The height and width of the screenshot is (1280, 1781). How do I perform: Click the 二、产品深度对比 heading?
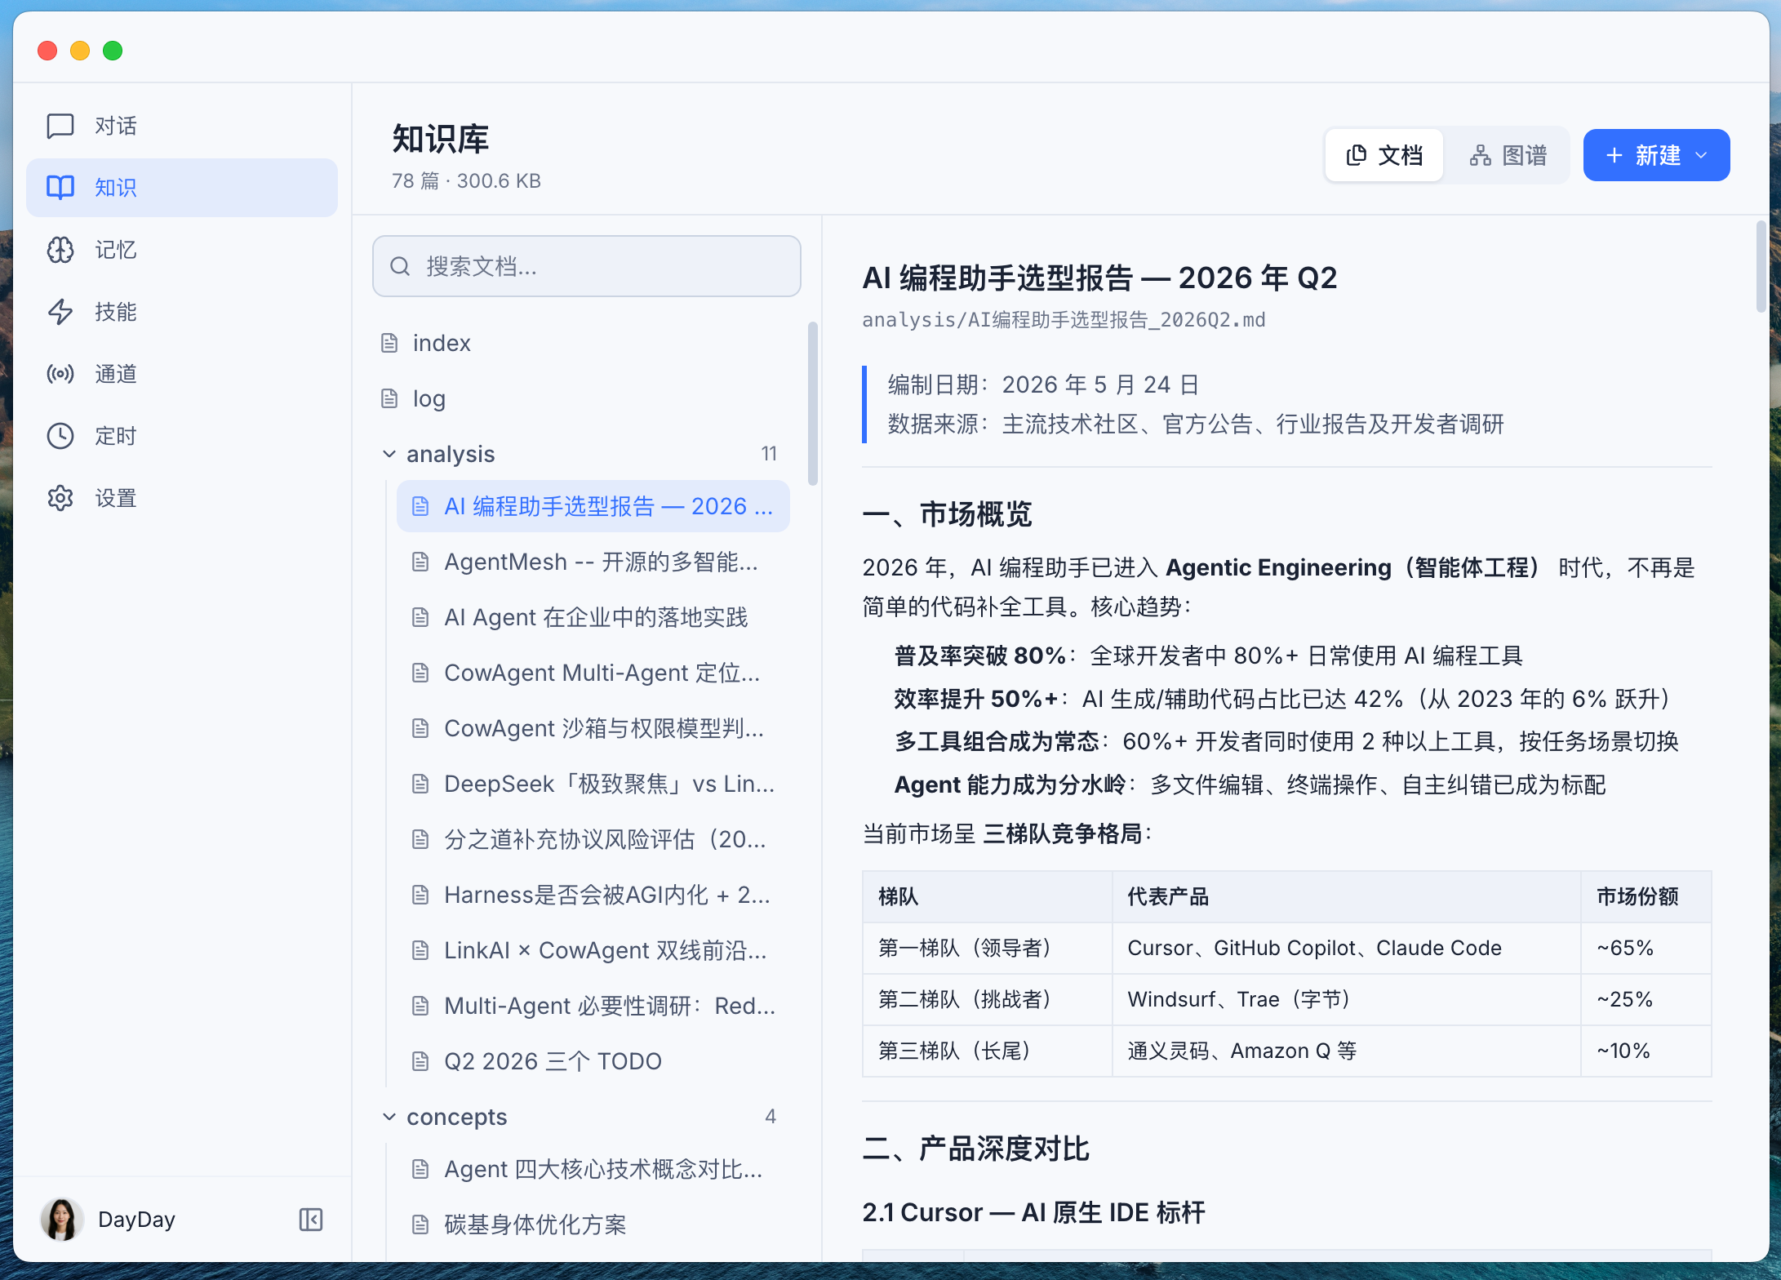coord(975,1149)
